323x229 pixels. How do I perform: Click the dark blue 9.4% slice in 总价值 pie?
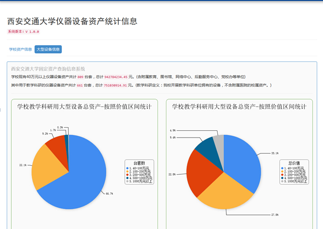point(209,150)
